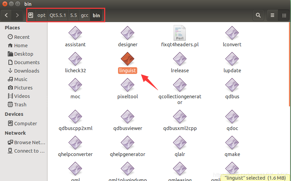Select the lupdate executable icon

(232, 59)
